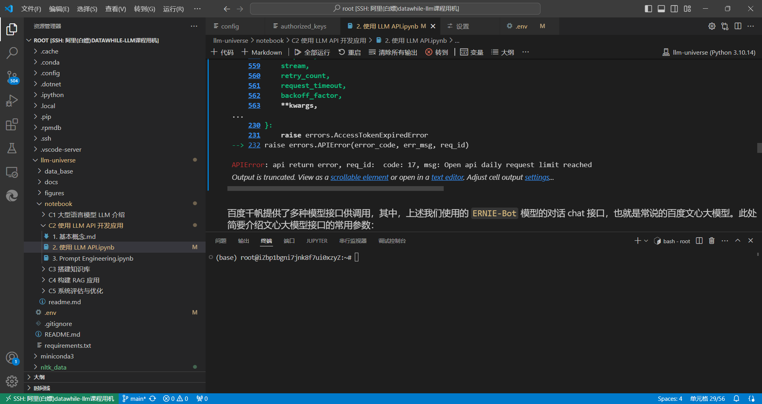
Task: Open the 查看(V) menu
Action: tap(115, 9)
